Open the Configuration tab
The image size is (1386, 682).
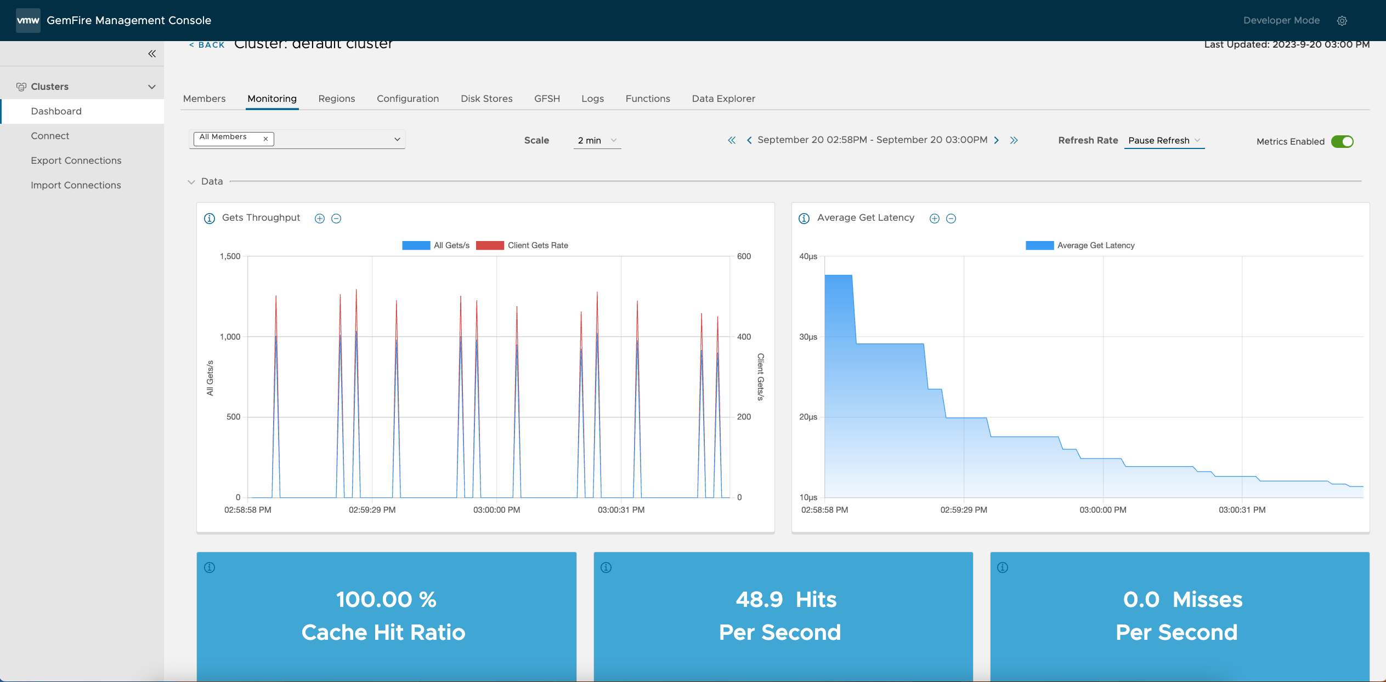(408, 99)
